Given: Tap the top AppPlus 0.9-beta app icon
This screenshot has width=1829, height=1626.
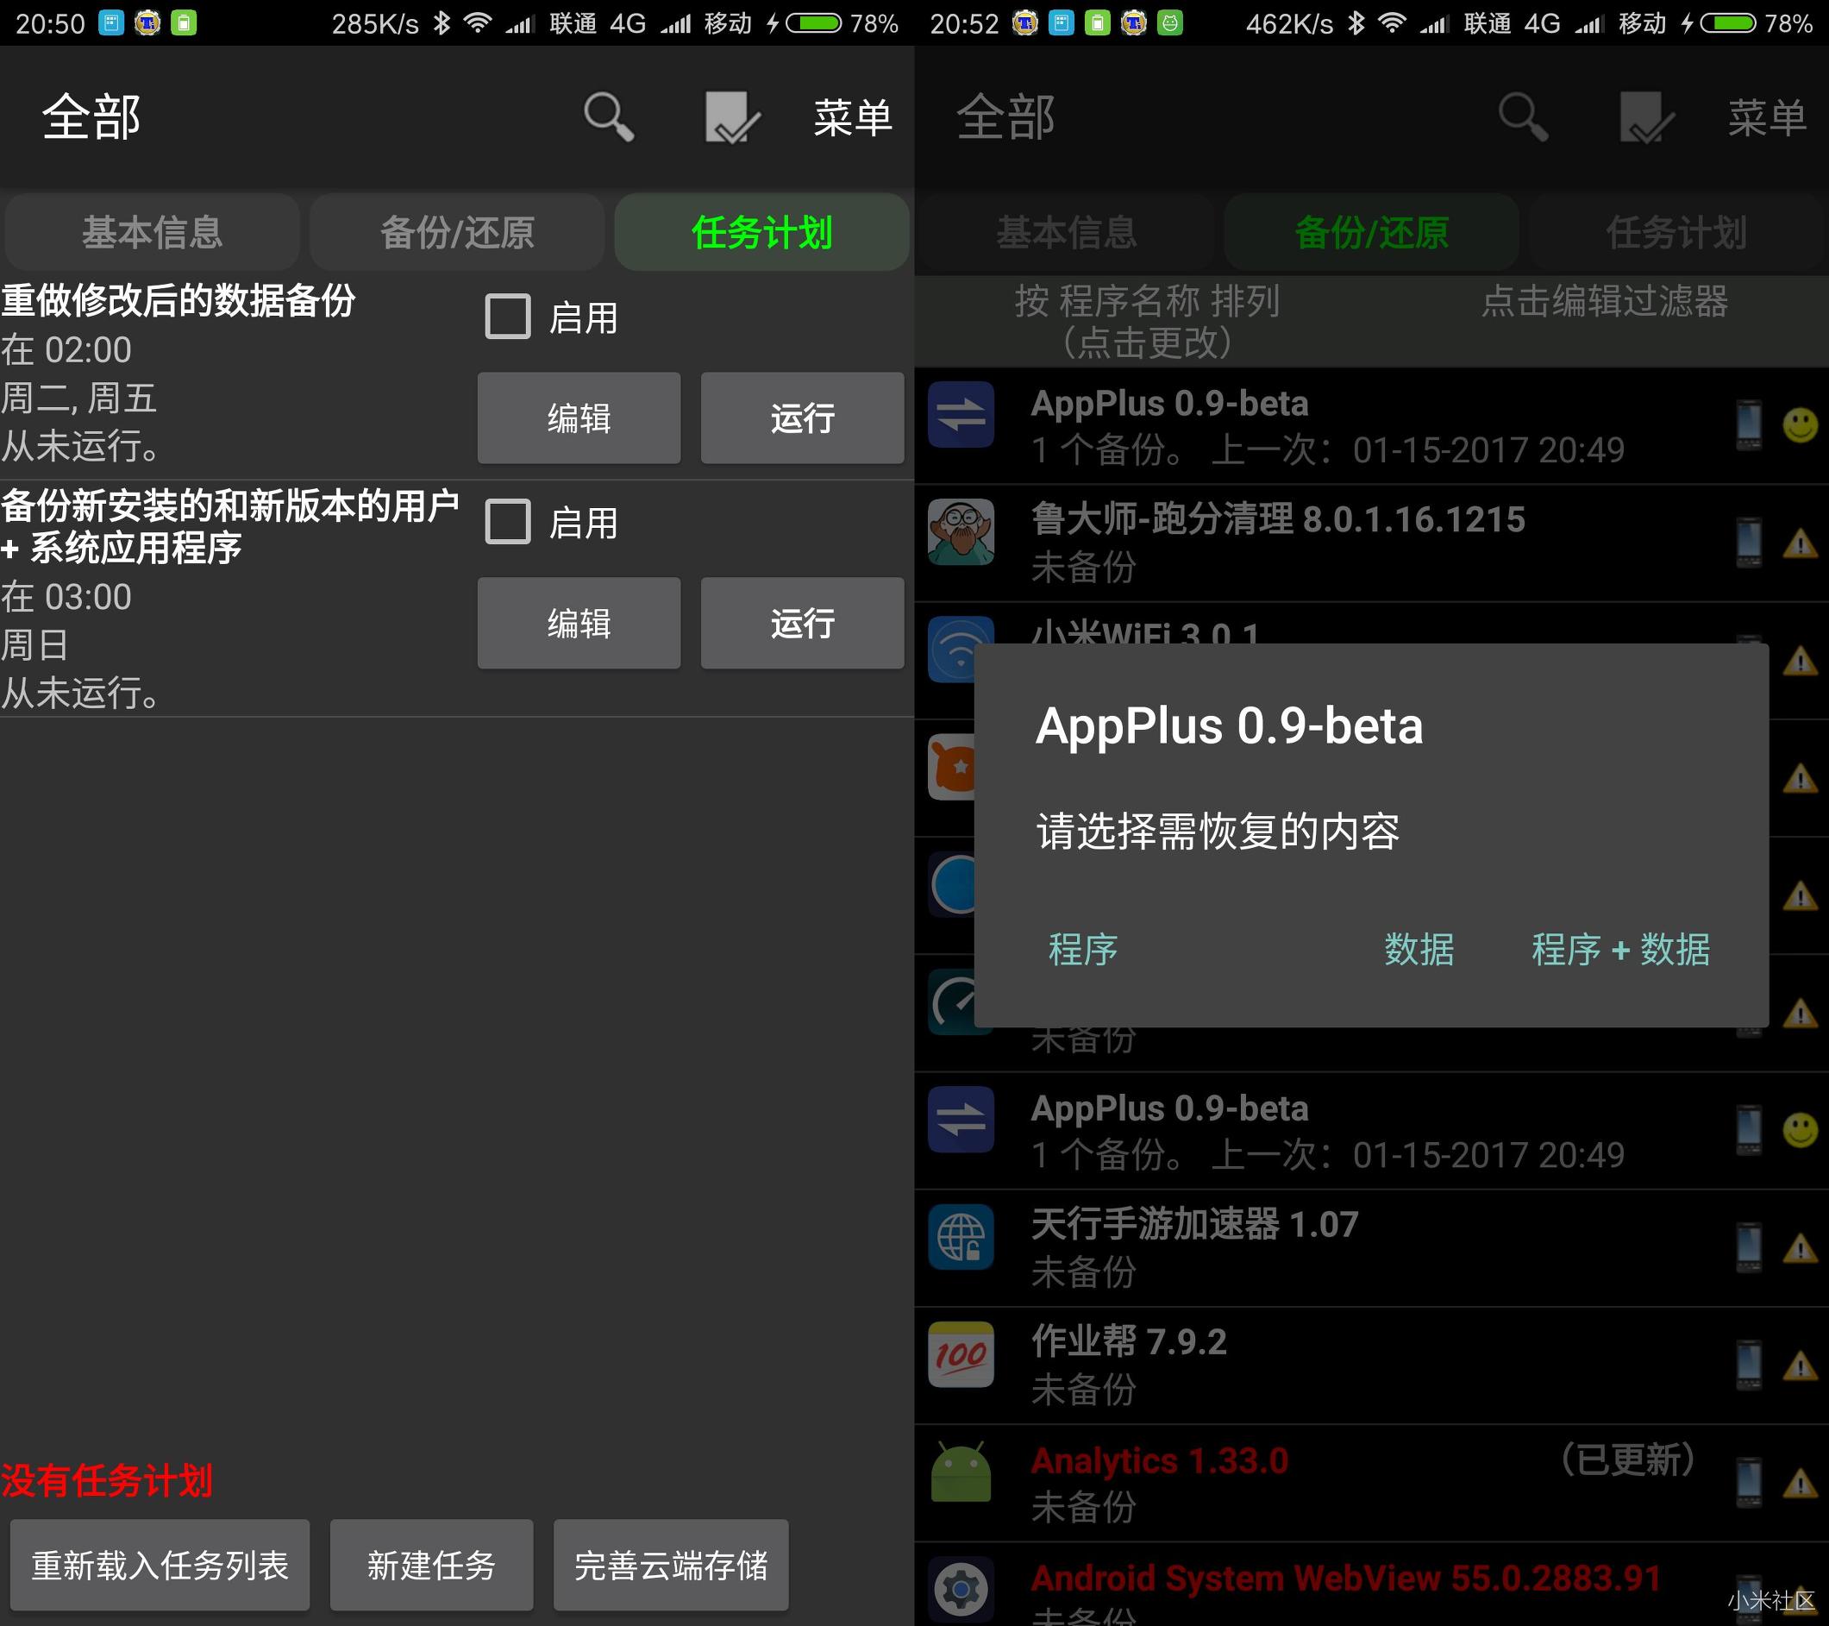Looking at the screenshot, I should 961,414.
